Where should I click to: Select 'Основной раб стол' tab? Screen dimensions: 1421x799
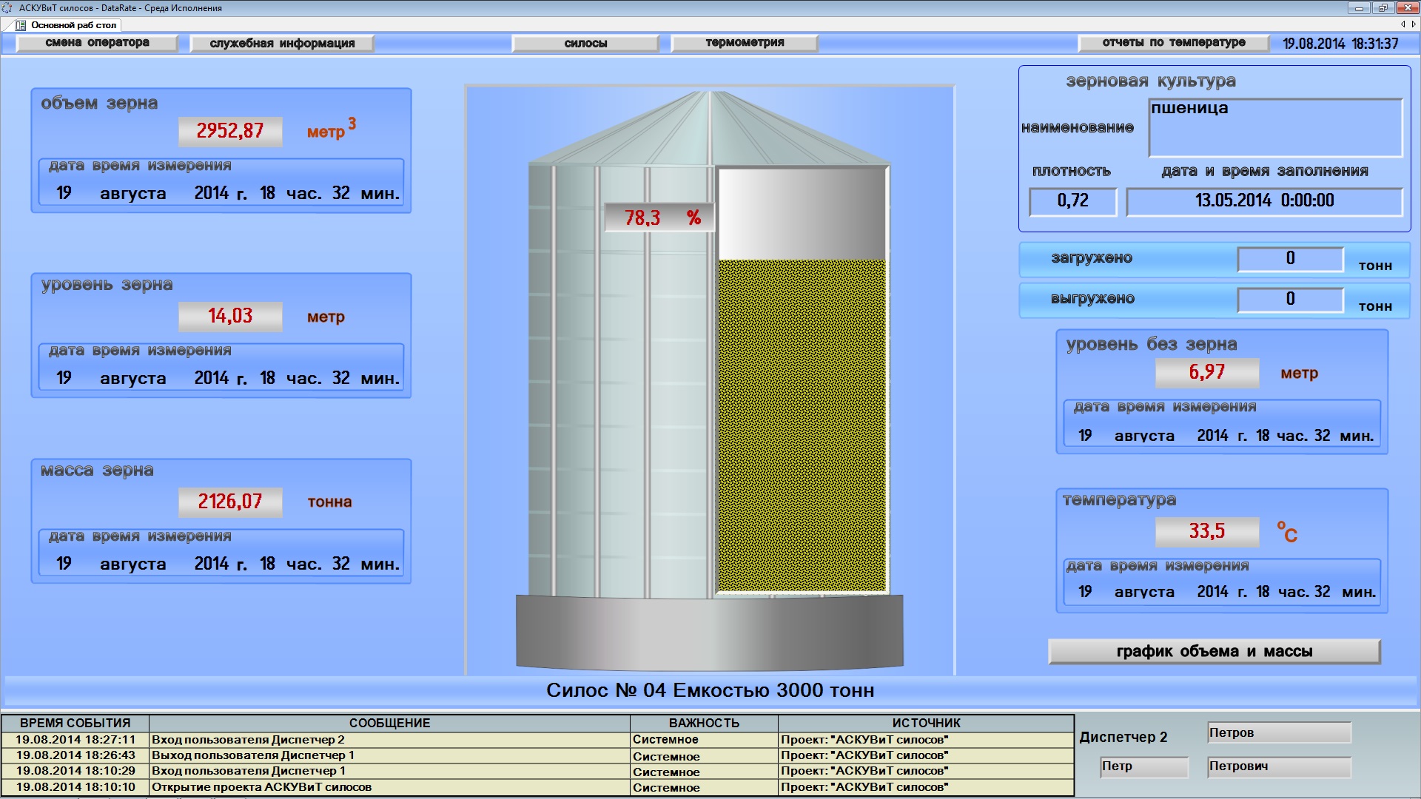click(73, 25)
